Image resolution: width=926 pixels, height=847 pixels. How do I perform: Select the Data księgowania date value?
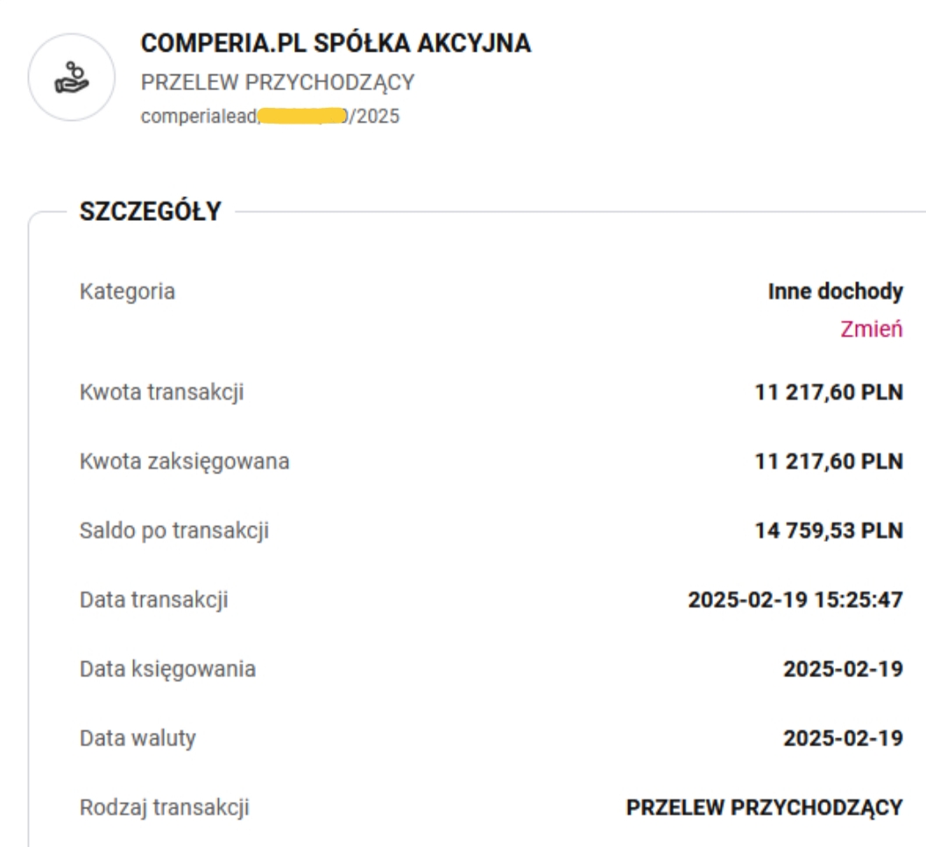843,669
